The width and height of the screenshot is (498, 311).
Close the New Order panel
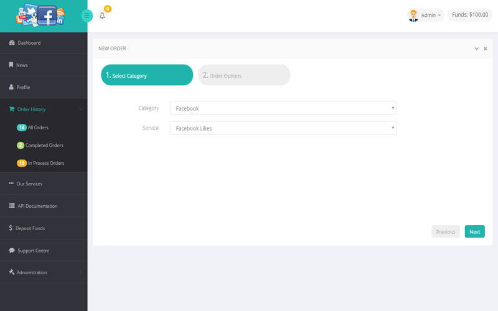click(x=485, y=49)
